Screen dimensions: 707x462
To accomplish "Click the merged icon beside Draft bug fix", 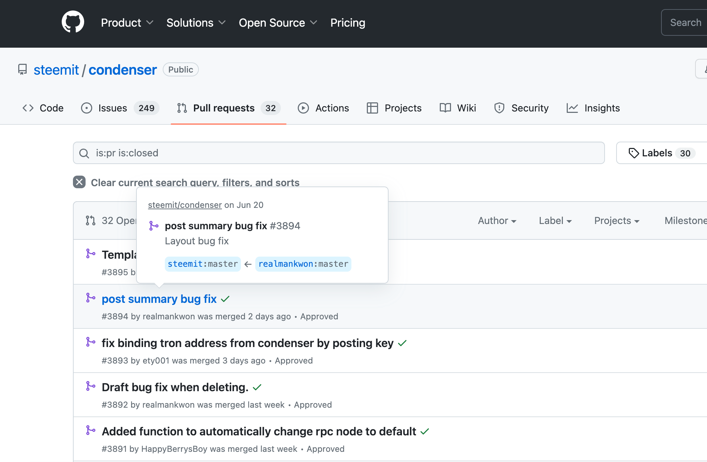I will tap(90, 386).
